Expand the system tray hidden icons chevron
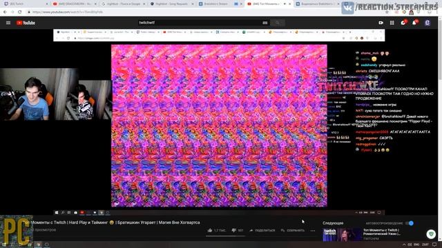The image size is (442, 248). click(403, 245)
